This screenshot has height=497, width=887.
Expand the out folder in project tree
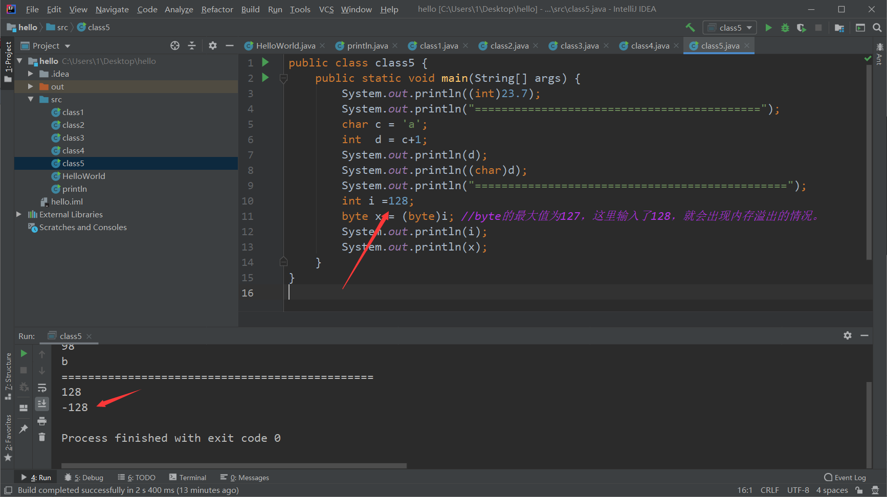pos(31,86)
